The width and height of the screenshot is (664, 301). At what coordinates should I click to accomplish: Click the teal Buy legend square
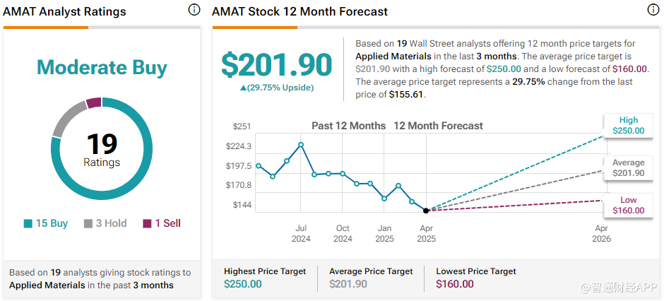(x=28, y=223)
